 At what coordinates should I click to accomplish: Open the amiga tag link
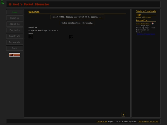coord(139,17)
